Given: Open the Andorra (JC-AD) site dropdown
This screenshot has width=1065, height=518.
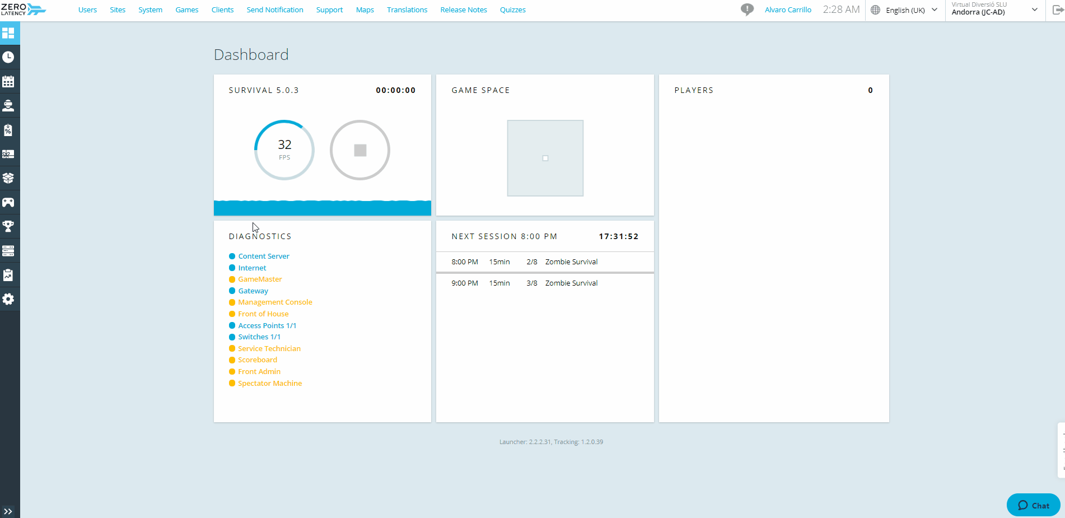Looking at the screenshot, I should pyautogui.click(x=995, y=9).
